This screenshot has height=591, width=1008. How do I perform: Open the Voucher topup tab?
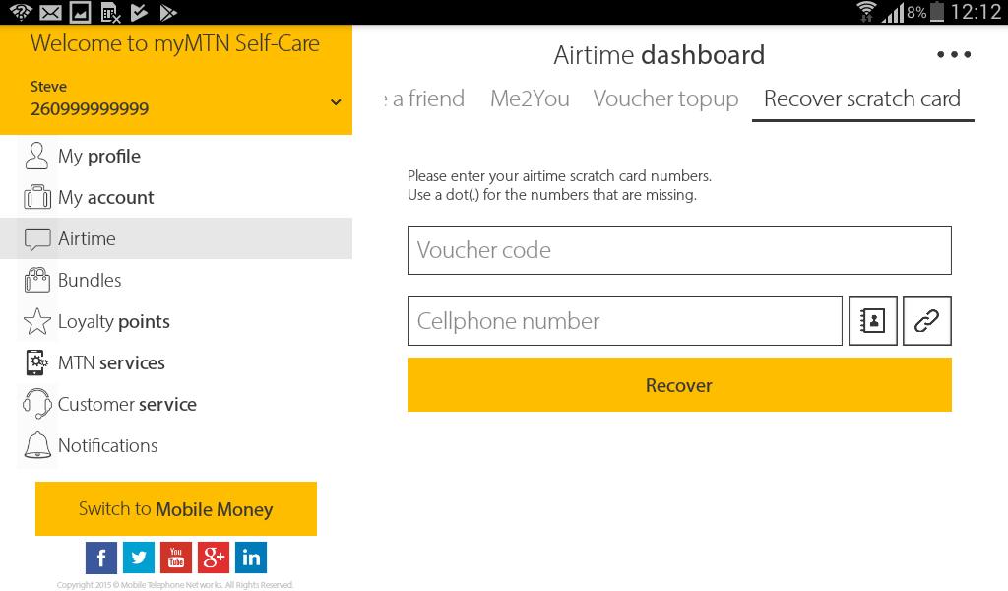(665, 98)
